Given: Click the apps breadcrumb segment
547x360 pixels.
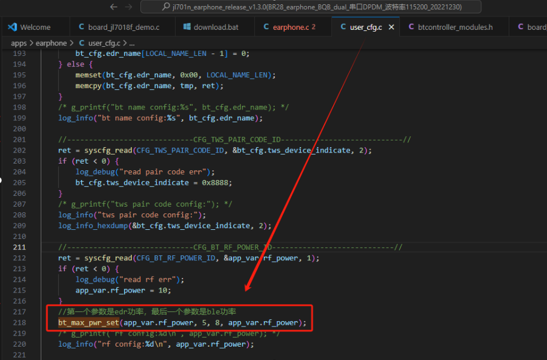Looking at the screenshot, I should (19, 43).
